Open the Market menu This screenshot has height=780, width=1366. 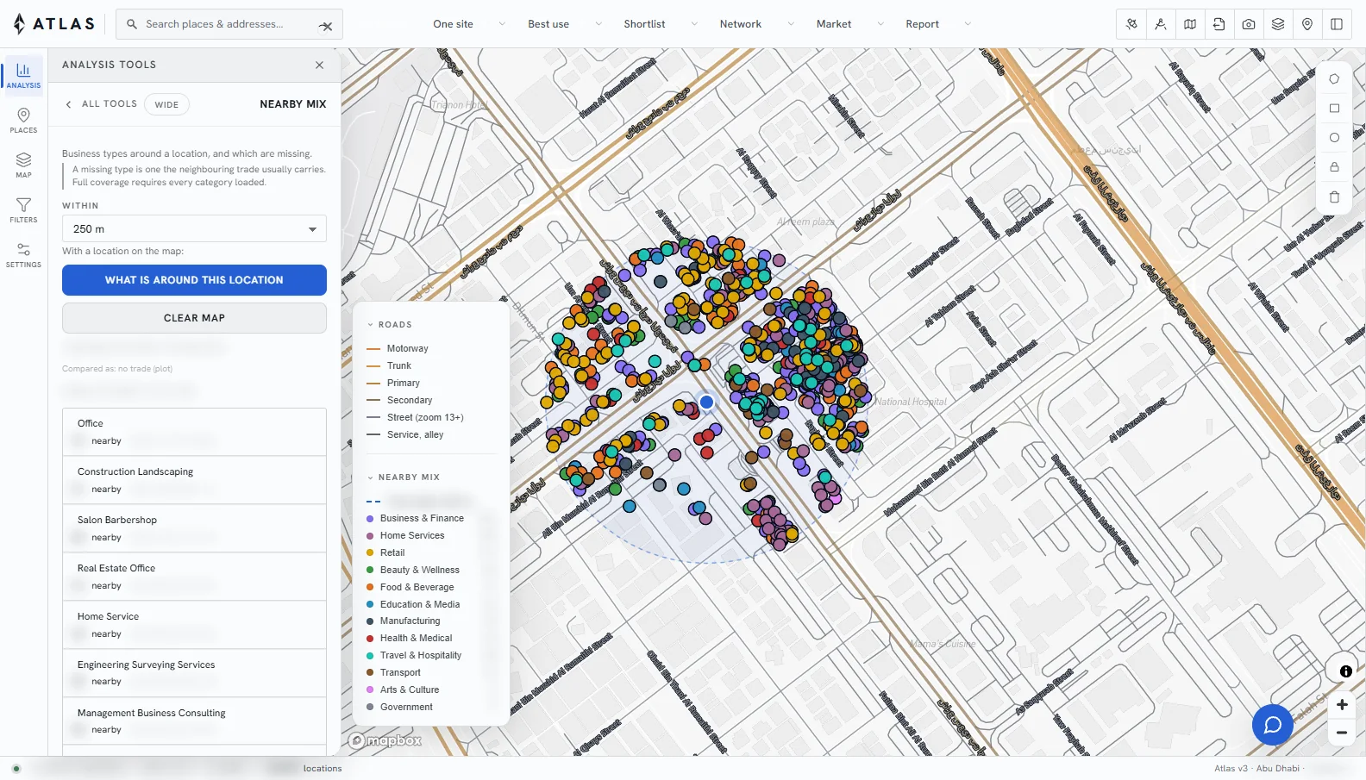pos(849,24)
